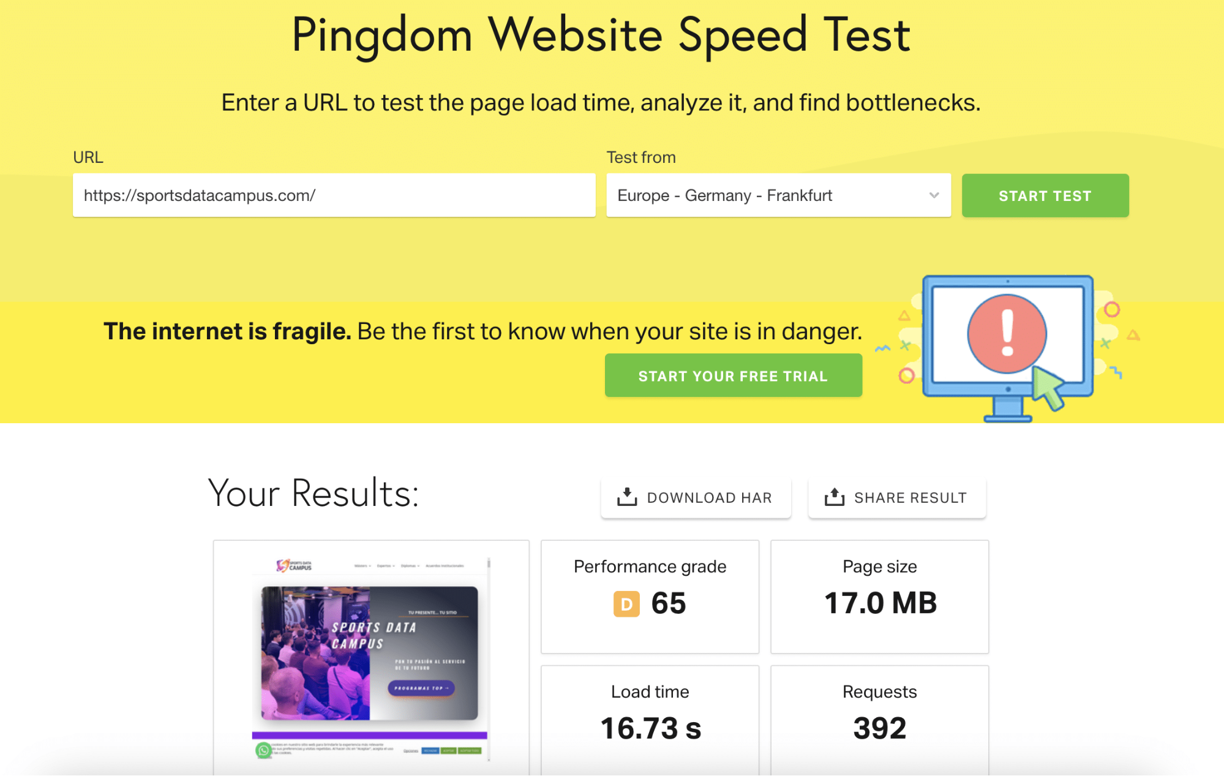The image size is (1224, 776).
Task: Select the Diplomas menu item in the preview
Action: tap(410, 566)
